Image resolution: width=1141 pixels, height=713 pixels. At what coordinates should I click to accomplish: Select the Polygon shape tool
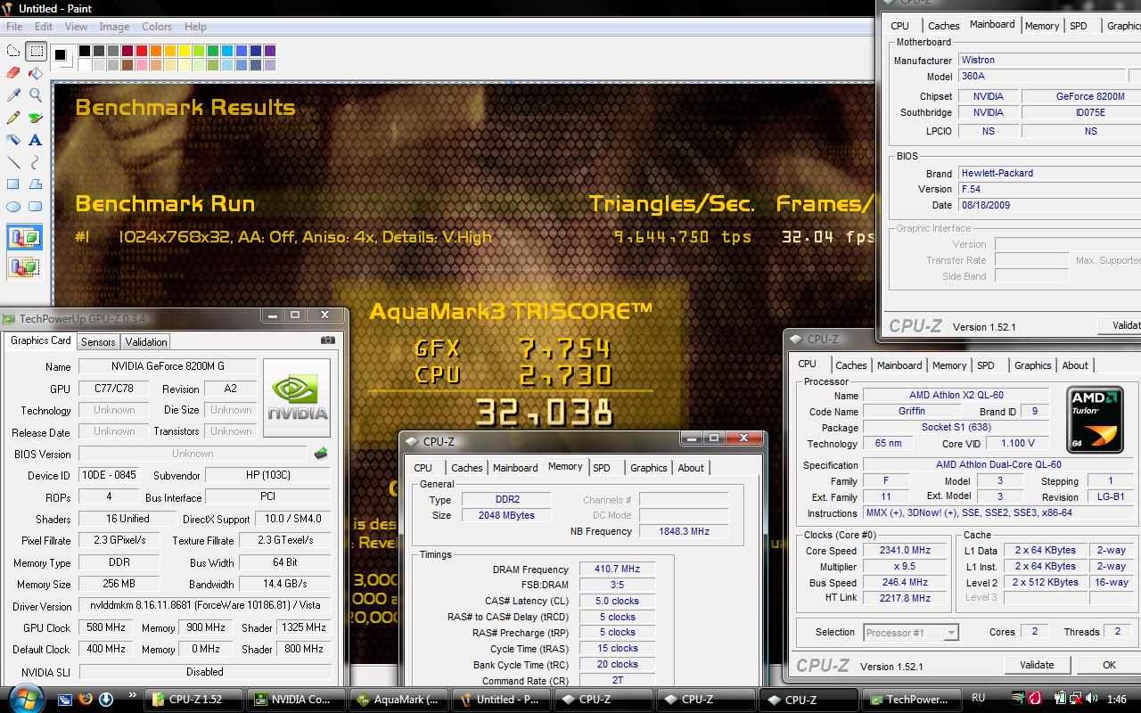[x=36, y=184]
